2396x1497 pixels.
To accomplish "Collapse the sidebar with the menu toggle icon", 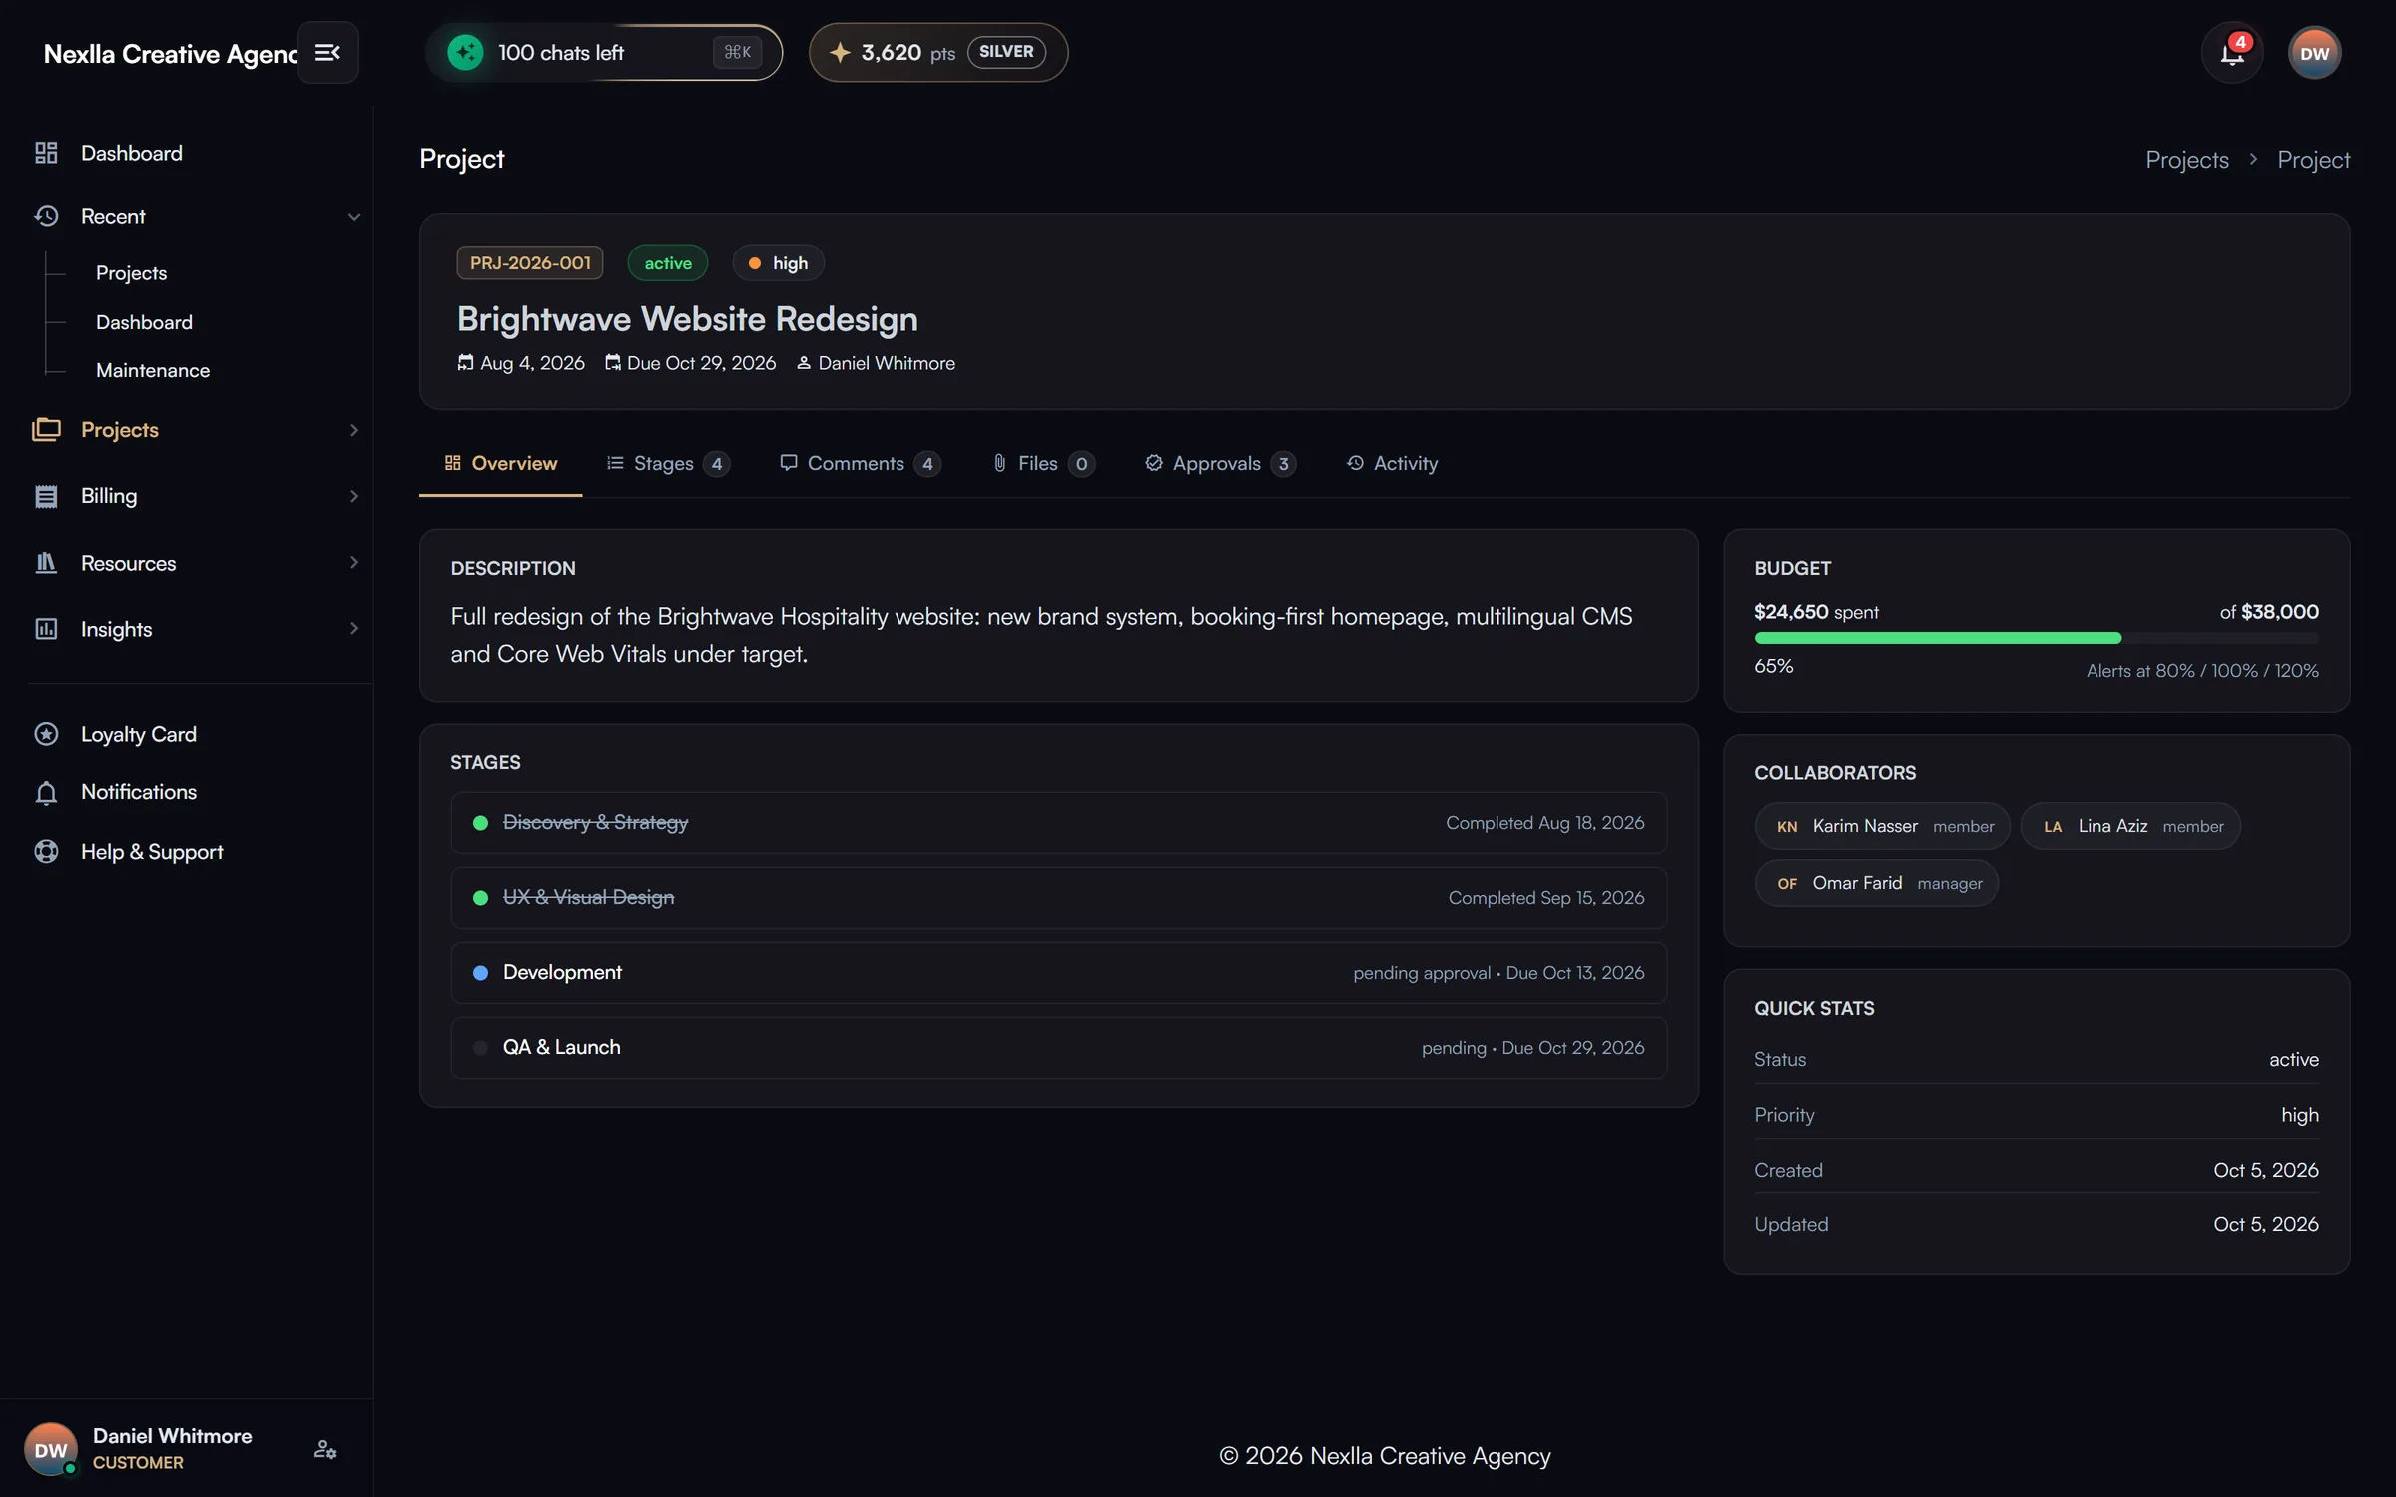I will click(x=327, y=52).
